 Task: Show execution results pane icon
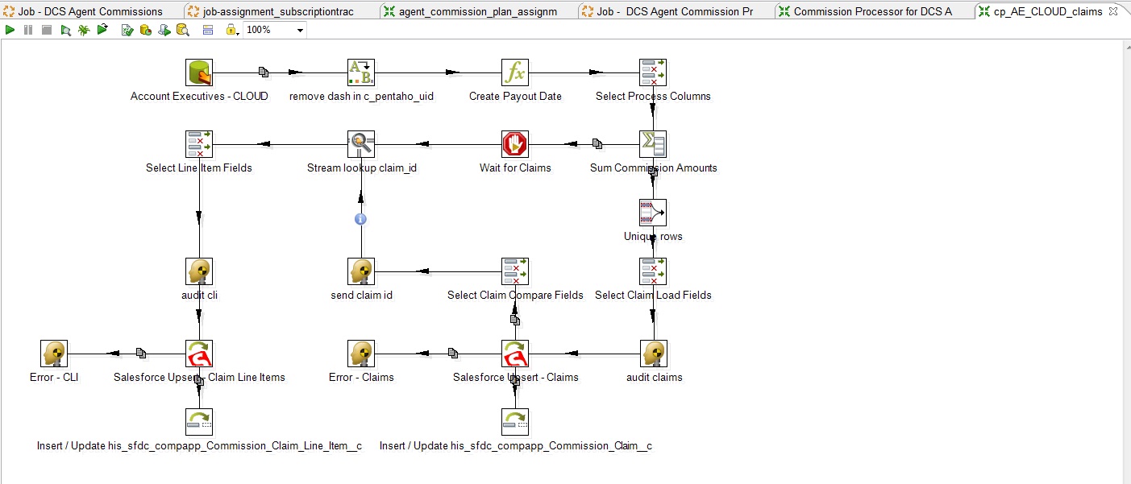coord(208,30)
